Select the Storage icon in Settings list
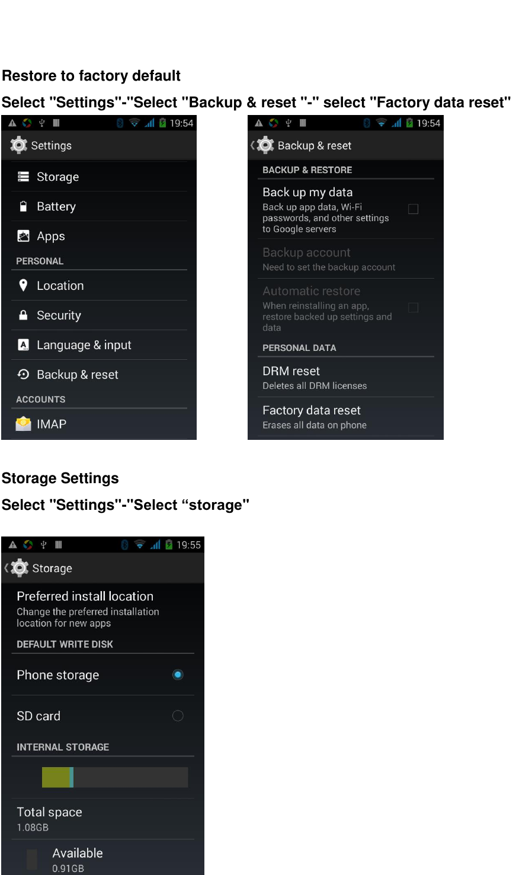Viewport: 516px width, 875px height. point(23,176)
